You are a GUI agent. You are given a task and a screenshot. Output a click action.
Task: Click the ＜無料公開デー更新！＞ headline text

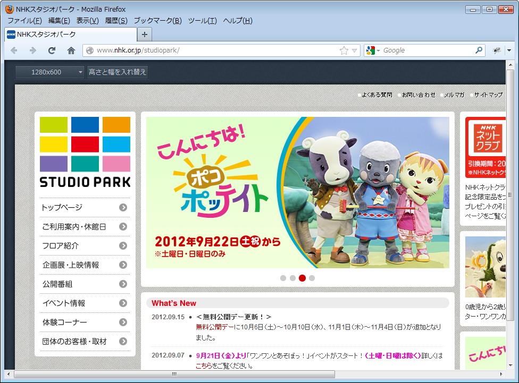pyautogui.click(x=233, y=317)
